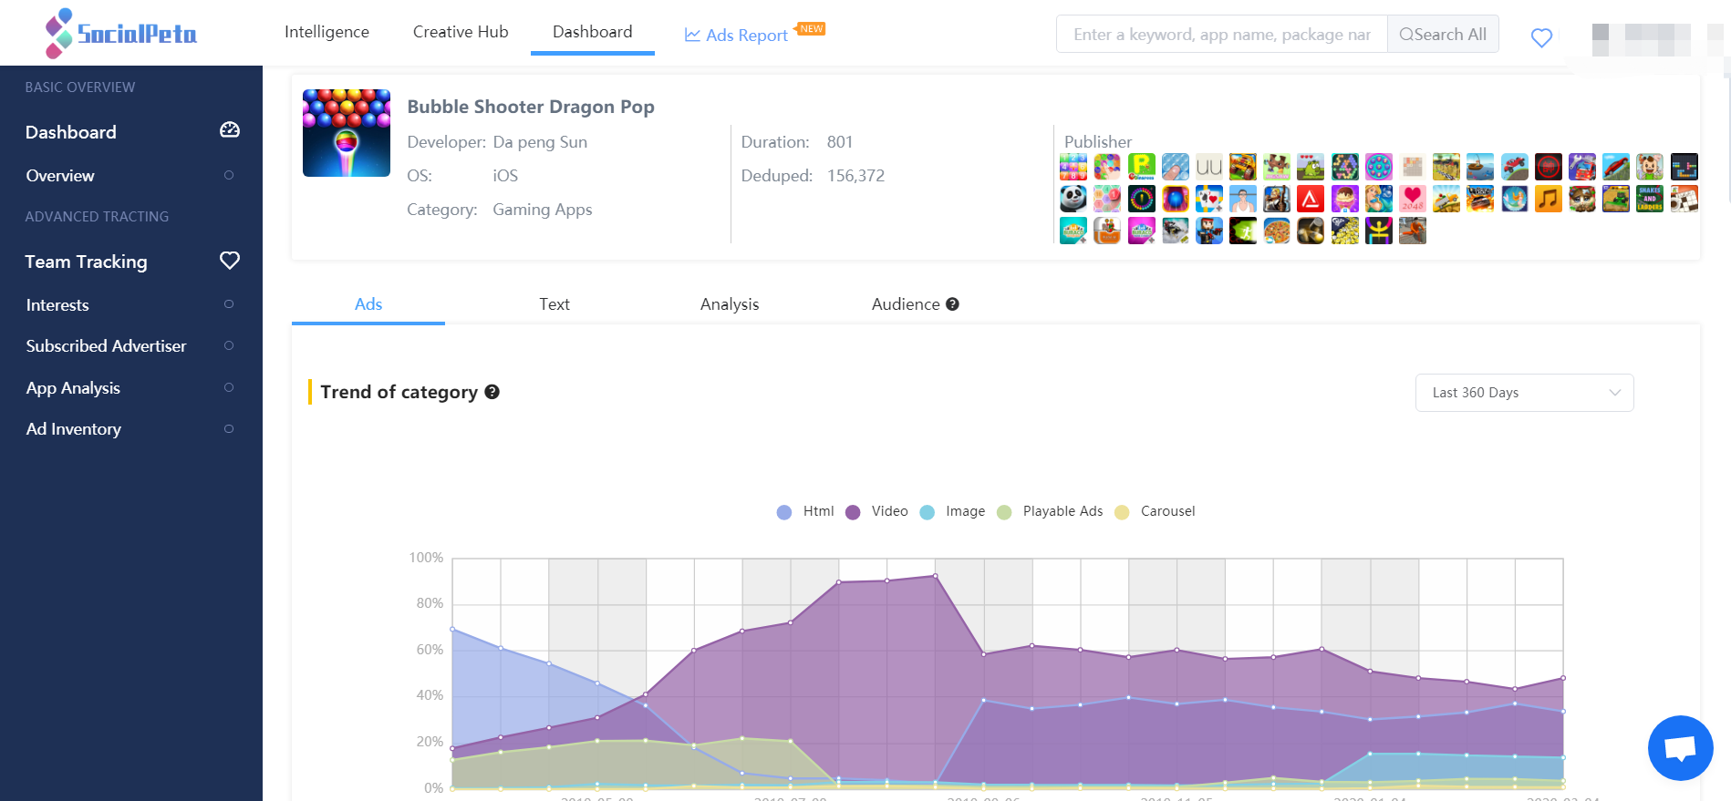Open the number grid 1-9 app icon

1073,167
